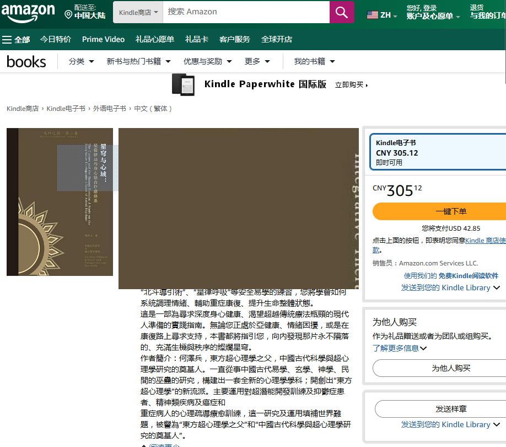
Task: Open the delivery location pin 中国大陆
Action: [85, 12]
